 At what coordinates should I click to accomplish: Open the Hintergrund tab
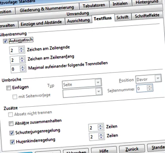point(147,2)
